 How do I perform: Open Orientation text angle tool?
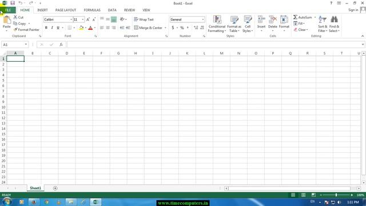coord(122,19)
